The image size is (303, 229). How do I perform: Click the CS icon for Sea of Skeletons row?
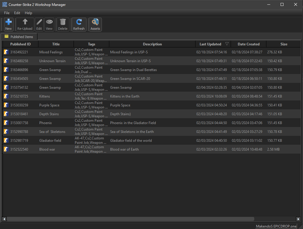tap(6, 131)
